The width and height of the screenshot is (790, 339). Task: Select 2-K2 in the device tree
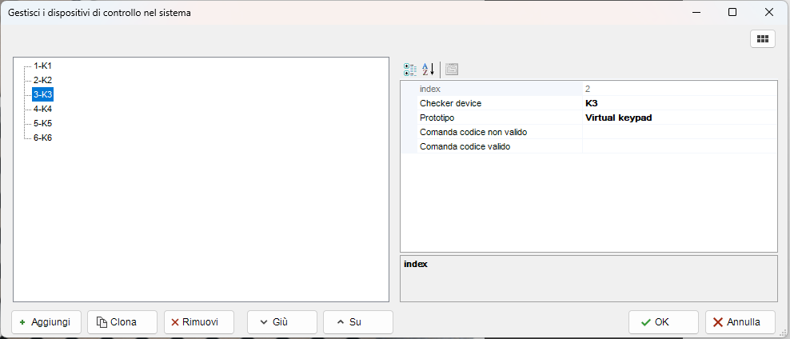[x=42, y=80]
